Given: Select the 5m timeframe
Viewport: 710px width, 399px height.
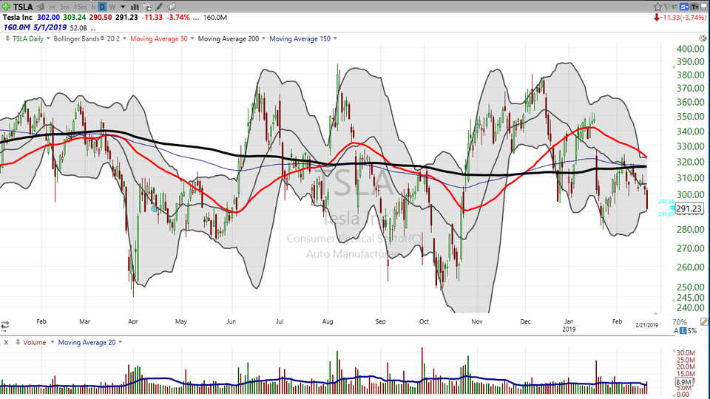Looking at the screenshot, I should pos(64,7).
